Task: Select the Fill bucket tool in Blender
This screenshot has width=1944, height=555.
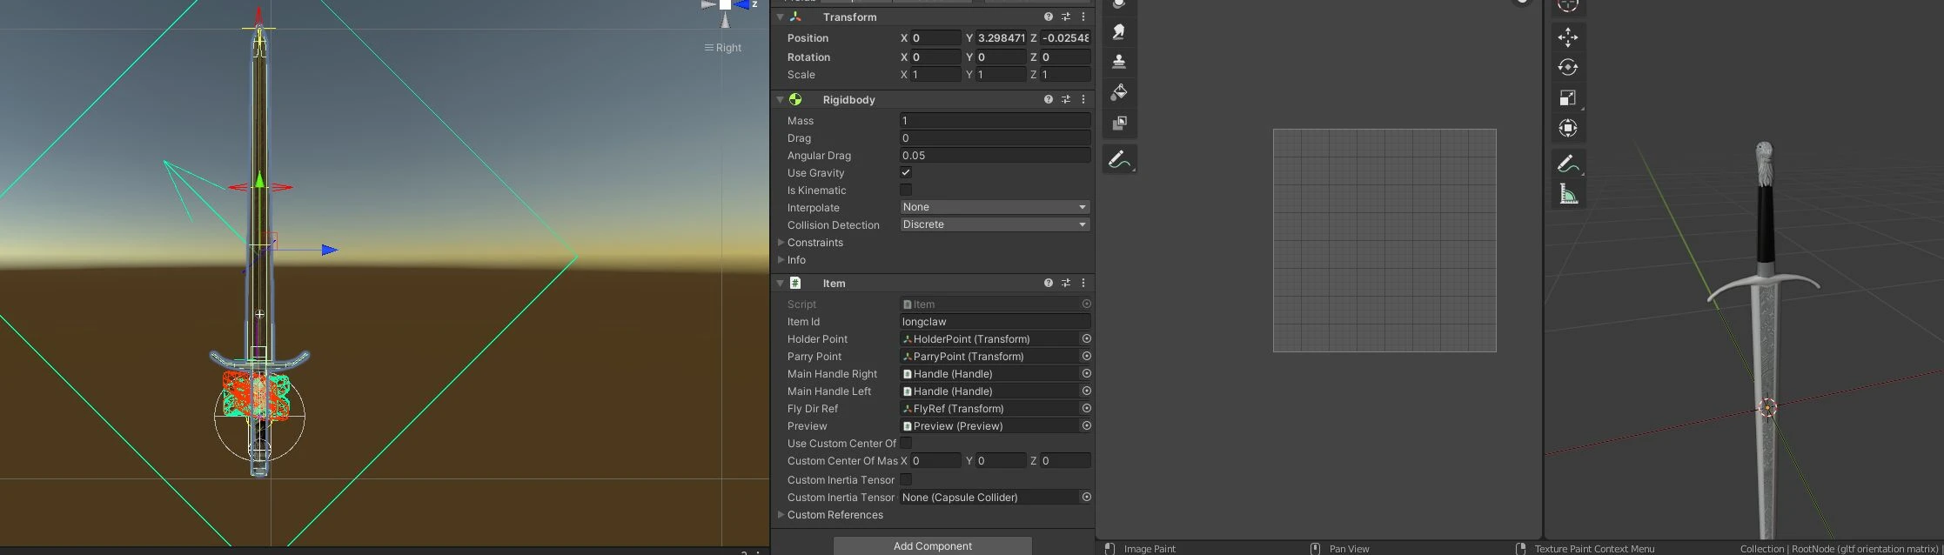Action: 1119,92
